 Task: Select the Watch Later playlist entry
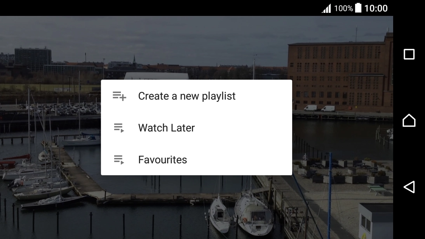point(166,128)
